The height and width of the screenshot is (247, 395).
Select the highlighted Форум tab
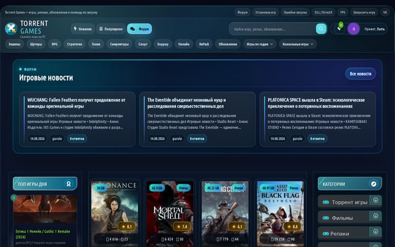coord(139,29)
